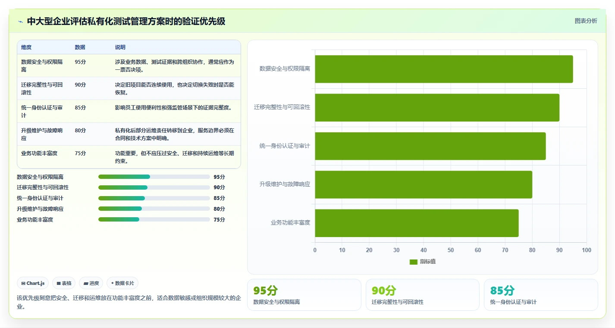Select the Chart.js tag
Viewport: 615px width, 328px height.
click(x=33, y=283)
